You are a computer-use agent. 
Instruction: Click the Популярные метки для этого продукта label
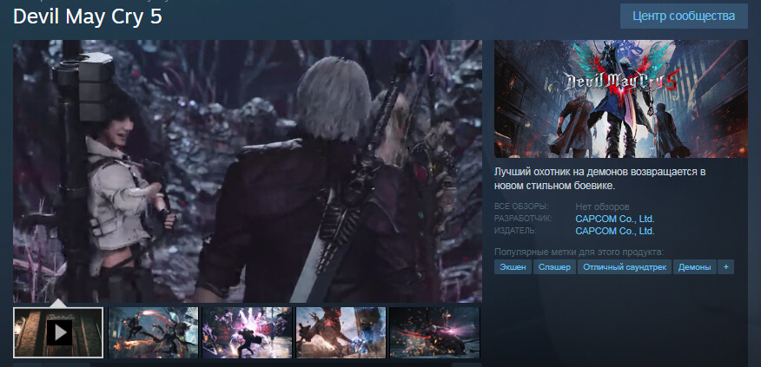[x=579, y=252]
